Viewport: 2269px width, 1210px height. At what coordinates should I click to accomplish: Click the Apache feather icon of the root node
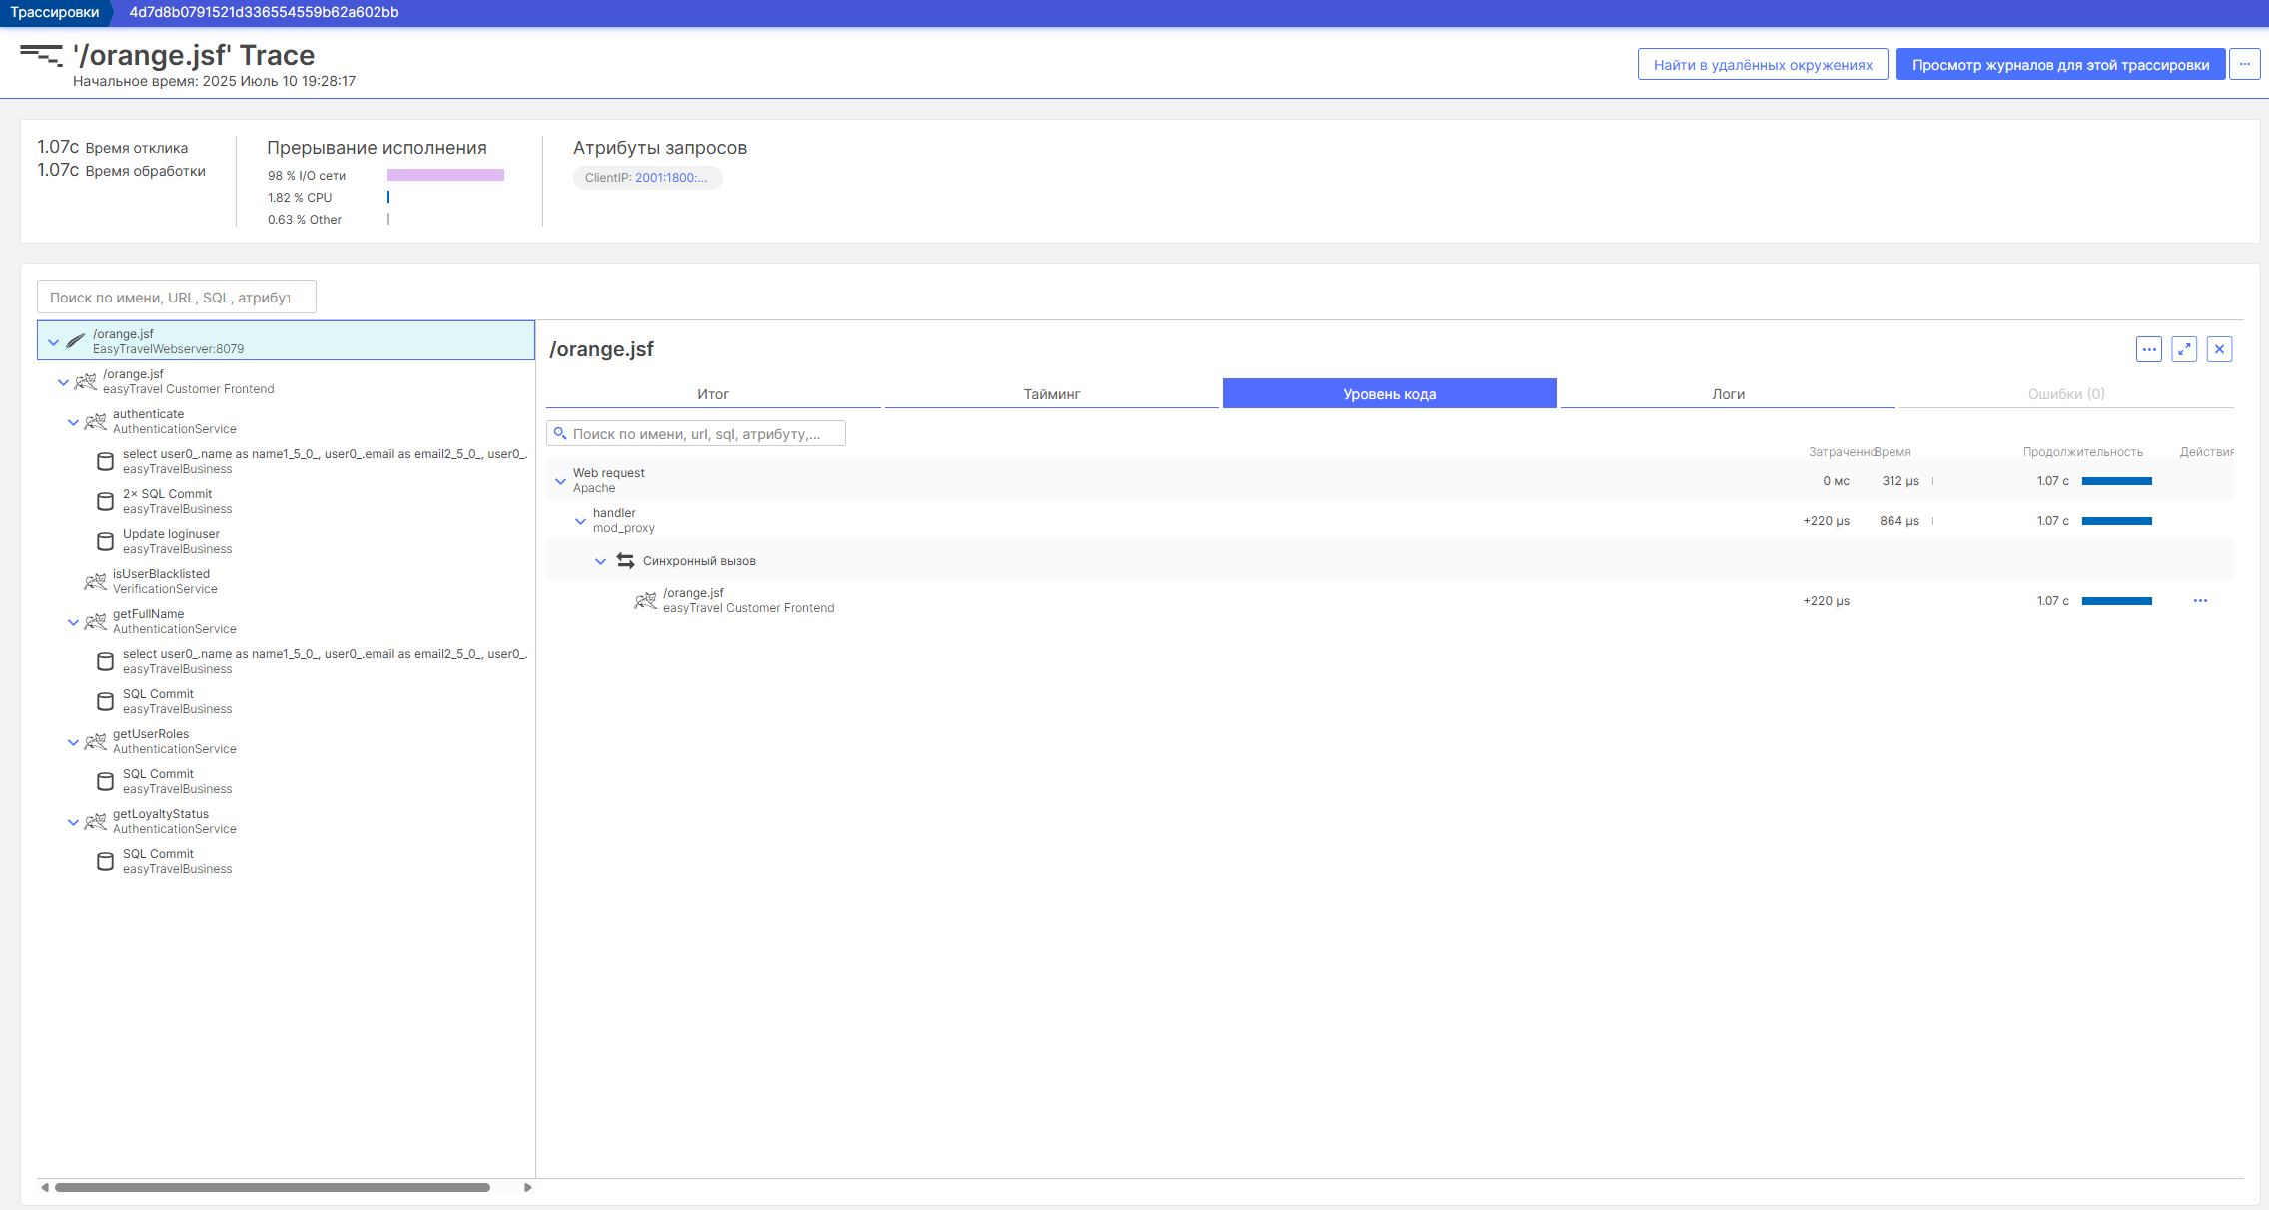click(x=76, y=341)
